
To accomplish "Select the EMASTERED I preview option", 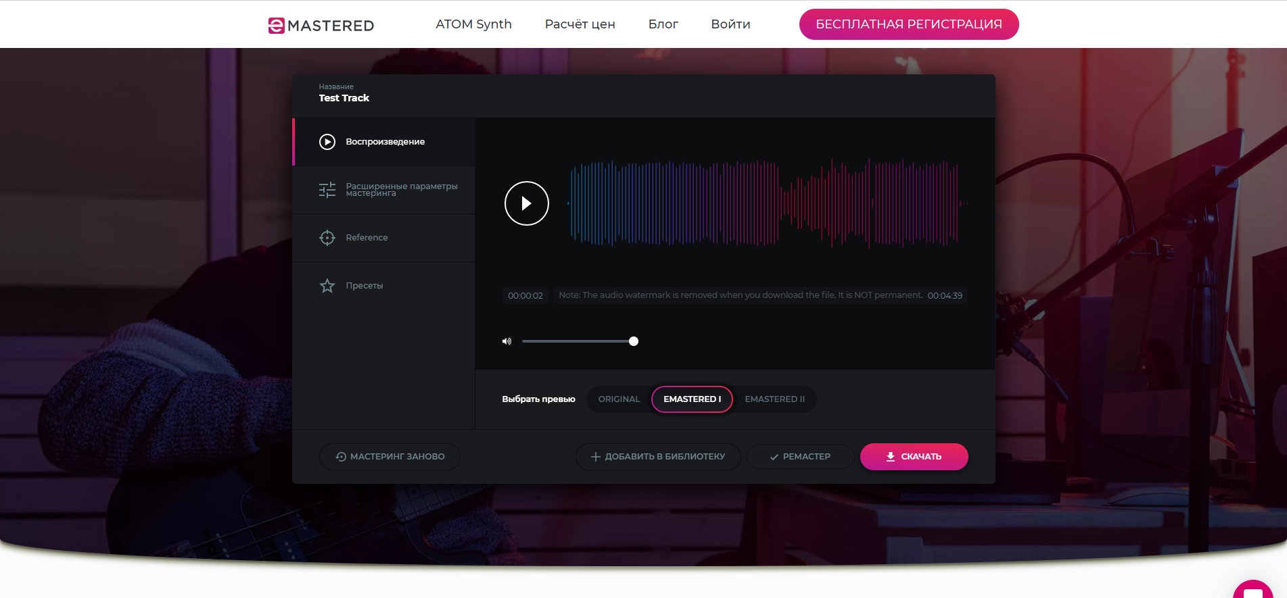I will (692, 399).
